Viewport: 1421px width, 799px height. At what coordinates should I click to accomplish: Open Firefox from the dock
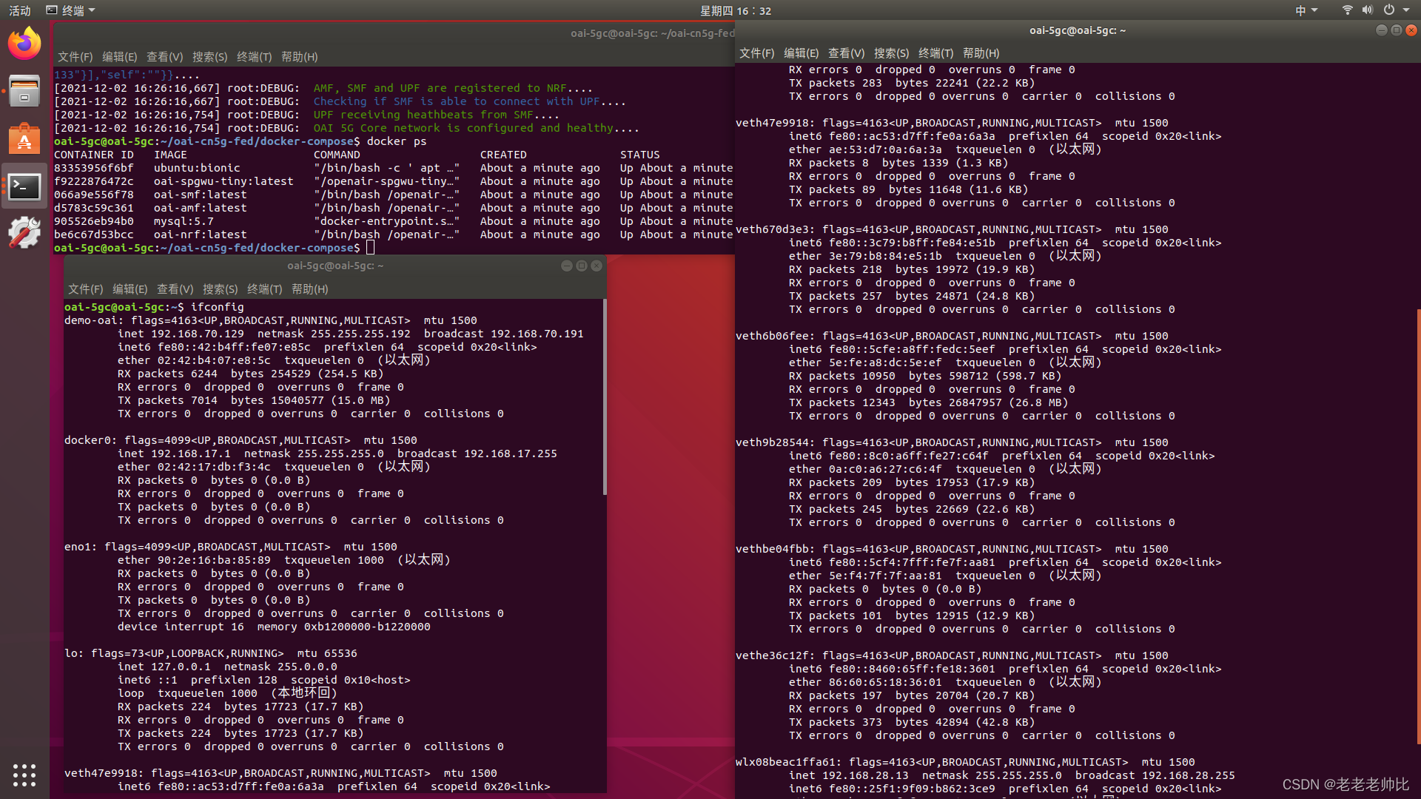(x=24, y=44)
